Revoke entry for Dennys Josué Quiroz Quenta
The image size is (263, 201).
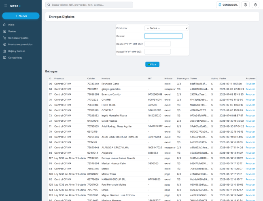pos(250,158)
